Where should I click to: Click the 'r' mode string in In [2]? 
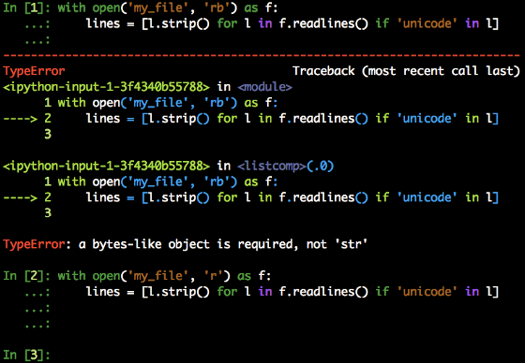(214, 276)
